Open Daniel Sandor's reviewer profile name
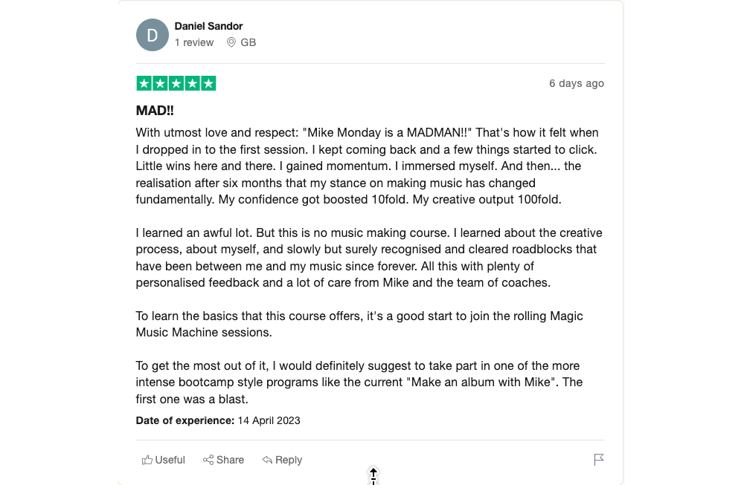 (x=208, y=26)
